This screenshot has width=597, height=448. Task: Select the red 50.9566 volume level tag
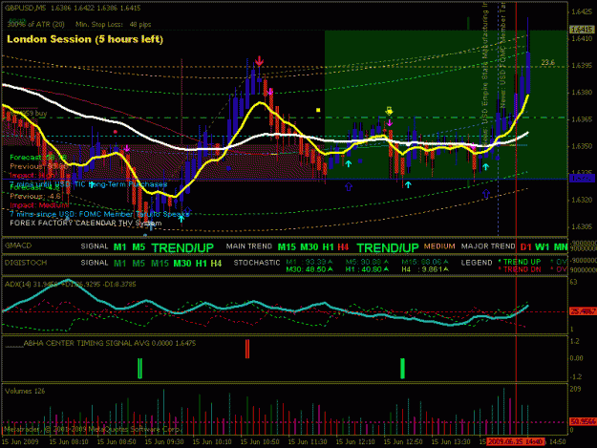[583, 421]
